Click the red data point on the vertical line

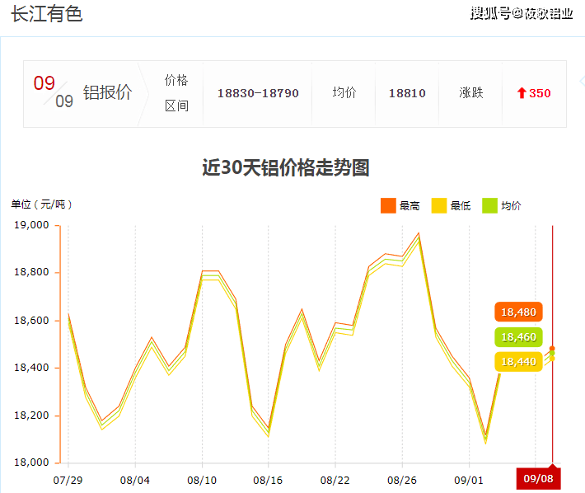tap(552, 349)
